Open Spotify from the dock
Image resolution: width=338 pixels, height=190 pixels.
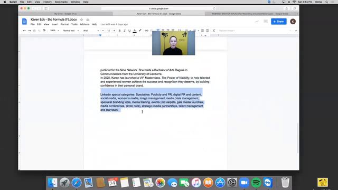[256, 183]
